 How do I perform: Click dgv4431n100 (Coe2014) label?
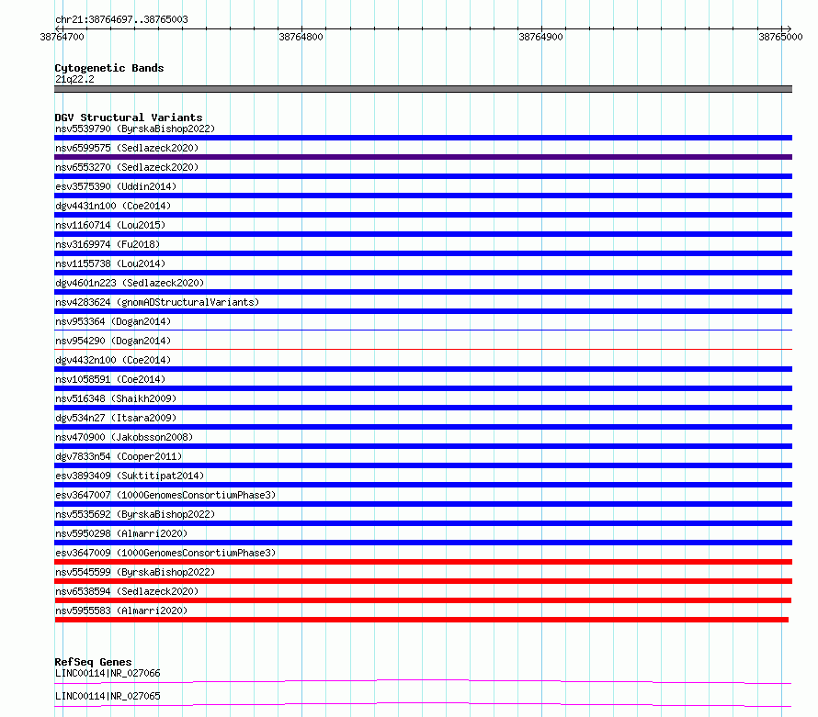point(113,206)
